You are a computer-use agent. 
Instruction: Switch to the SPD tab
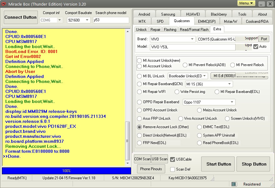click(x=160, y=21)
